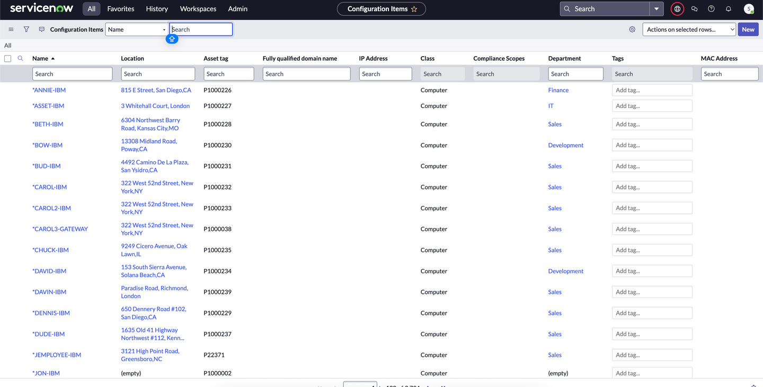Select all rows checkbox in header
The image size is (763, 387).
[7, 58]
